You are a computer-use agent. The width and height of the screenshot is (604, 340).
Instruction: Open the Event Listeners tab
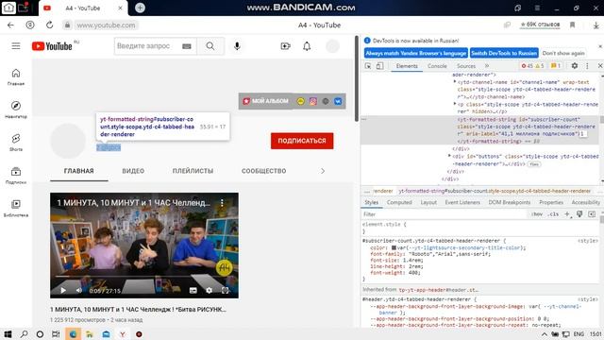coord(462,202)
